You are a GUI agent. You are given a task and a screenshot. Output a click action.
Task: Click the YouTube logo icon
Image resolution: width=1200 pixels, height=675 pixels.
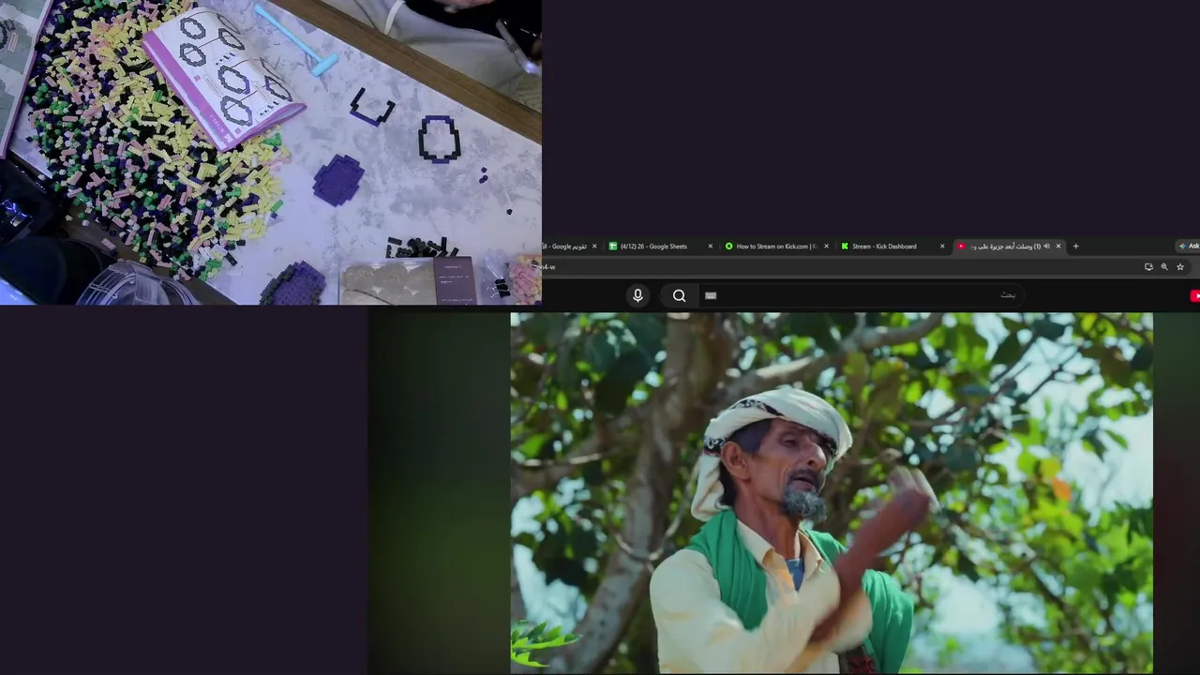pyautogui.click(x=1194, y=295)
